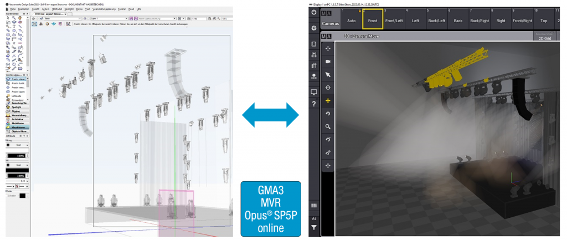Click the four-arrow icon above the camera icon
This screenshot has height=240, width=567.
[x=328, y=49]
